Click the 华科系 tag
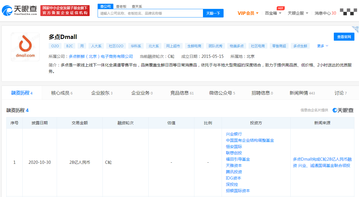 tap(136, 46)
